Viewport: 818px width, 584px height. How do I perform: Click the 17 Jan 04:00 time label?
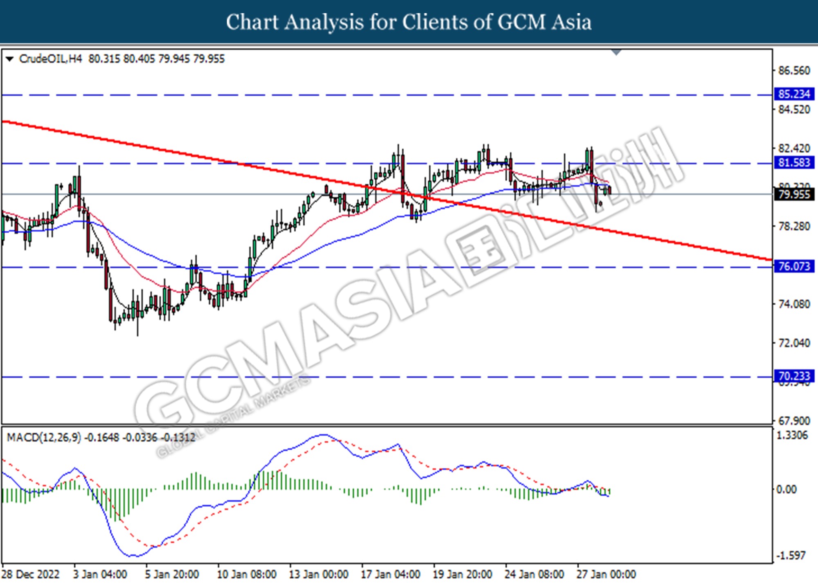[391, 575]
